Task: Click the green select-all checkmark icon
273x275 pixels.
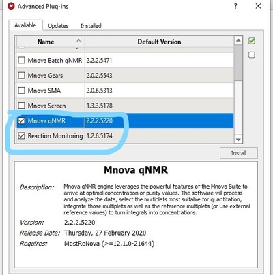Action: tap(252, 41)
